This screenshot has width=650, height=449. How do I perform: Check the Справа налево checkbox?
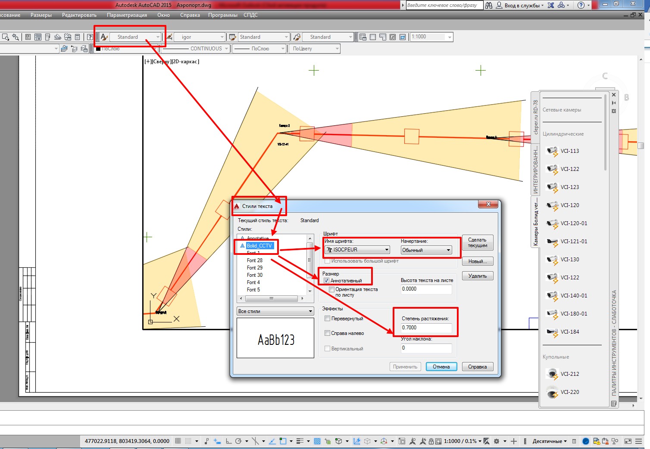[x=328, y=333]
